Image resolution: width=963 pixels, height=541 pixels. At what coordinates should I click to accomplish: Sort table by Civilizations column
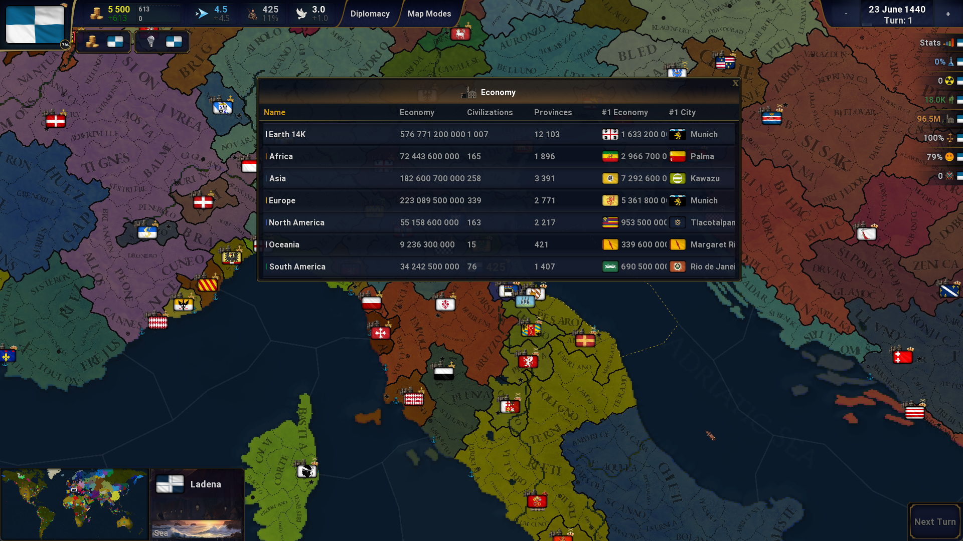coord(490,112)
